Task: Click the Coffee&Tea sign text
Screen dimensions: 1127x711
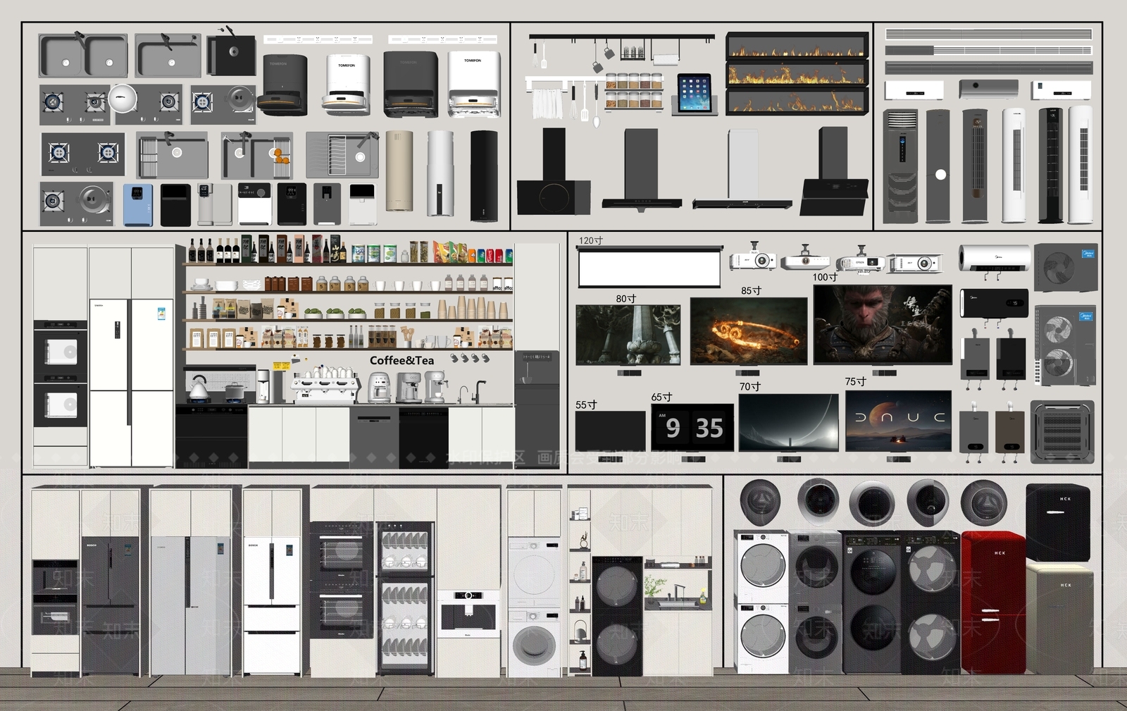Action: pos(401,360)
